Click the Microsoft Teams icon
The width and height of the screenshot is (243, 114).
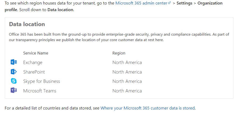14,91
